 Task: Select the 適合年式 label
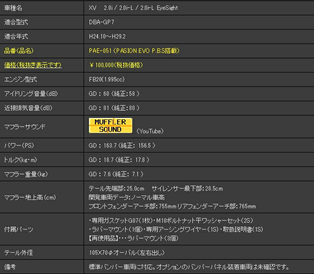point(16,37)
